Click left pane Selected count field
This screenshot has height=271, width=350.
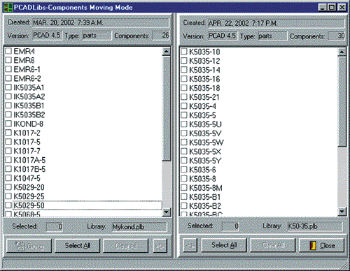[x=55, y=227]
